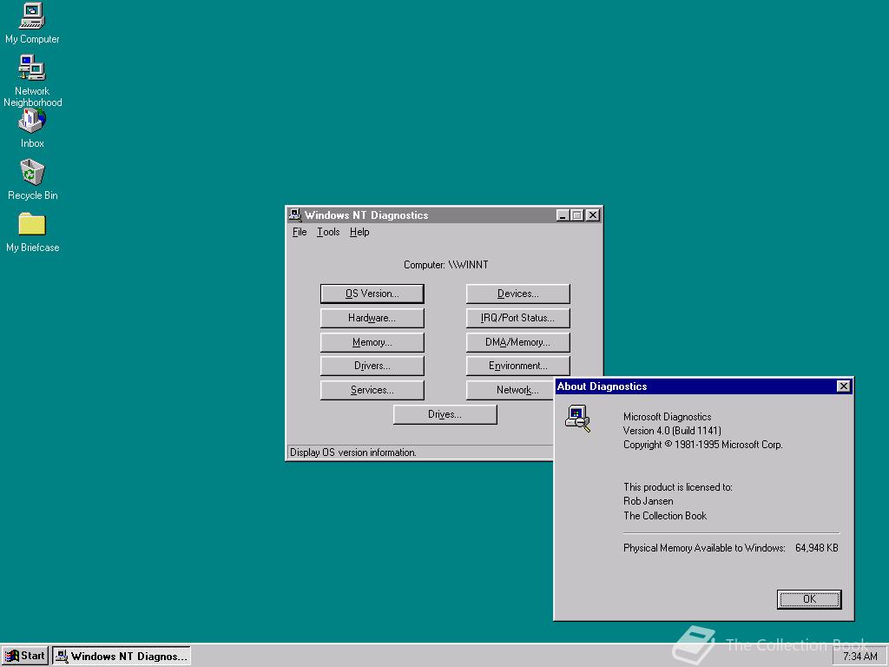Select the Recycle Bin icon
This screenshot has width=889, height=667.
coord(32,179)
